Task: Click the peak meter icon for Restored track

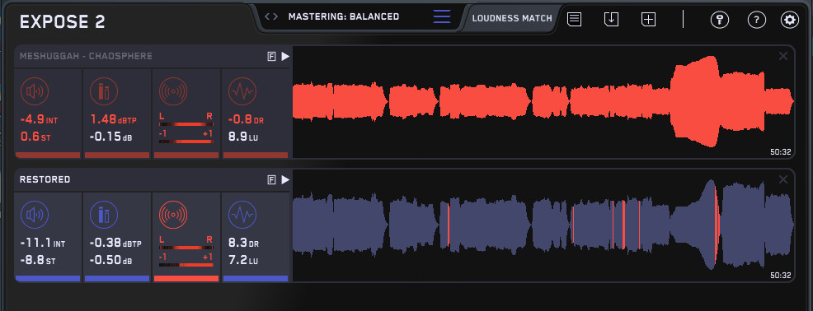Action: coord(104,215)
